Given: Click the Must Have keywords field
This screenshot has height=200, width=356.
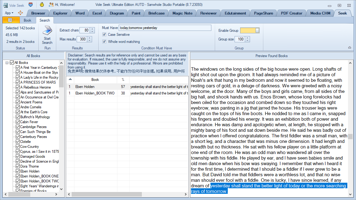Looking at the screenshot, I should 165,28.
